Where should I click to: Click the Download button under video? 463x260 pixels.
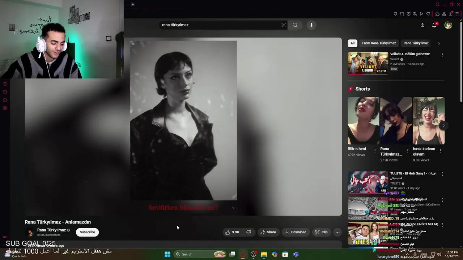tap(296, 232)
